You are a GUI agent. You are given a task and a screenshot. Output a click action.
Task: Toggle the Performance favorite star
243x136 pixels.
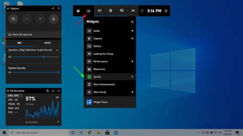point(132,61)
